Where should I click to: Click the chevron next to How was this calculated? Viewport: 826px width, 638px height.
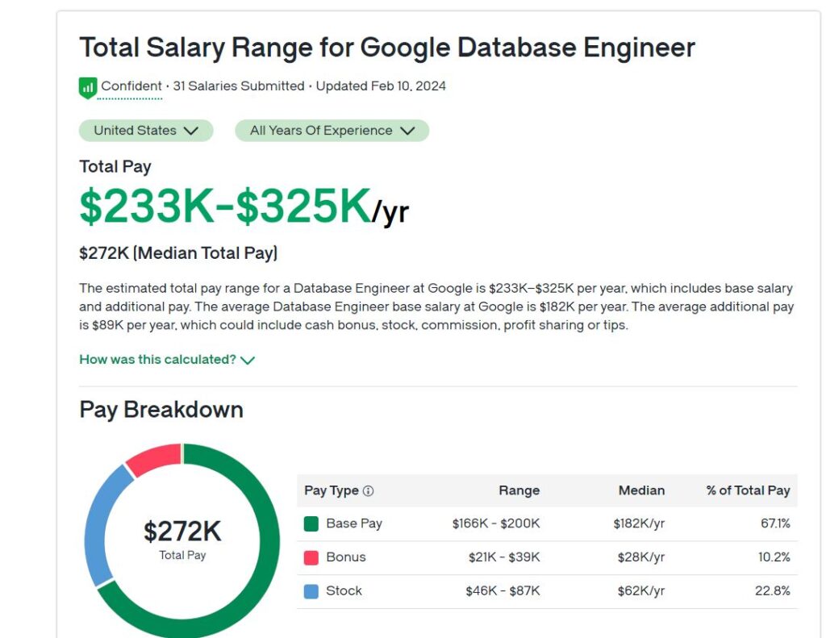(x=248, y=361)
